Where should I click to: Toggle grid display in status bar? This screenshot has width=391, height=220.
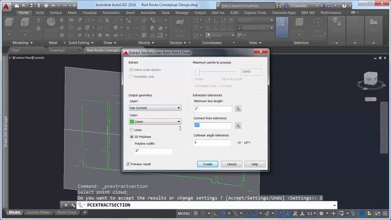195,213
